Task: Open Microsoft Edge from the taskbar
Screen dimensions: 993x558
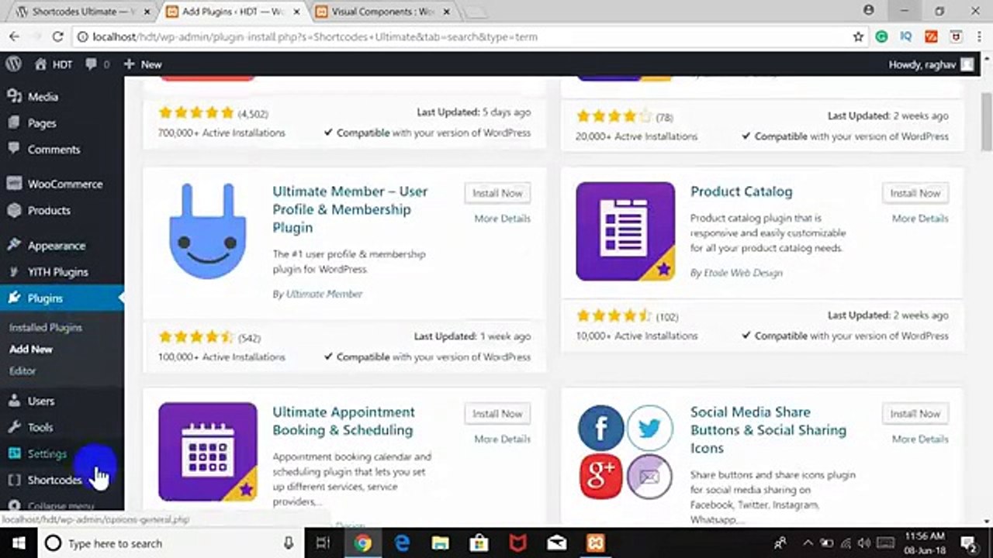Action: (401, 543)
